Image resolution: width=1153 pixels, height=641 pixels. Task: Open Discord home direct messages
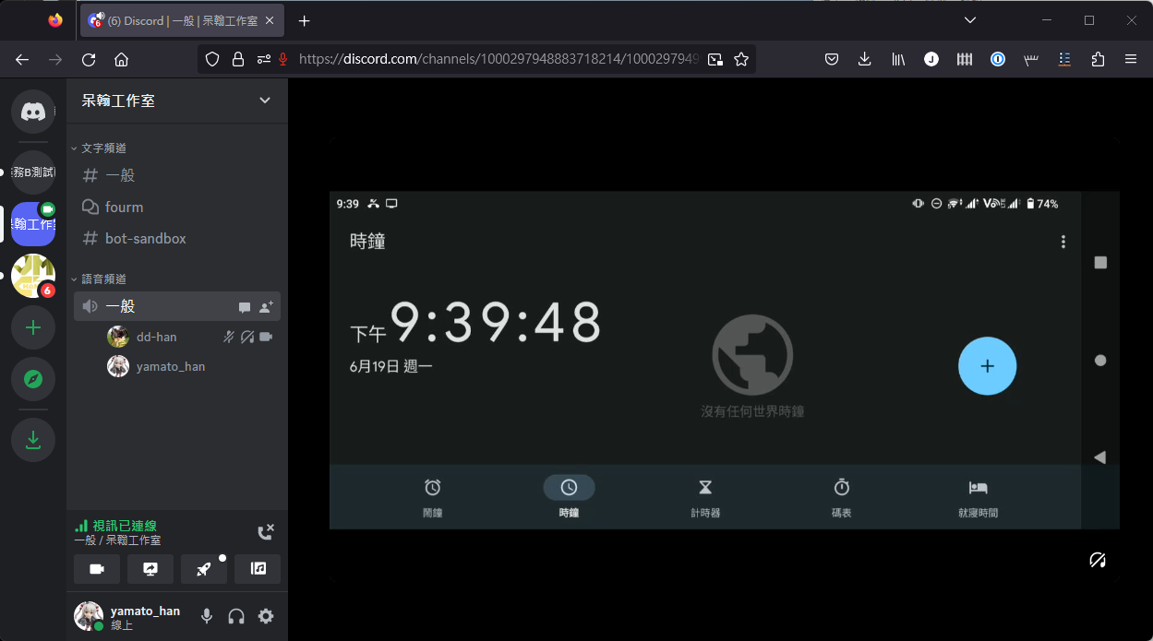[33, 113]
